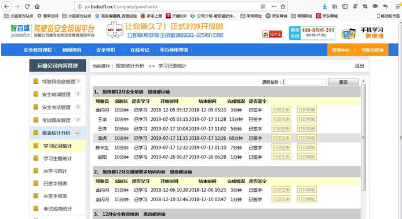
Task: Open the 驾驶员登录 link
Action: click(x=372, y=50)
